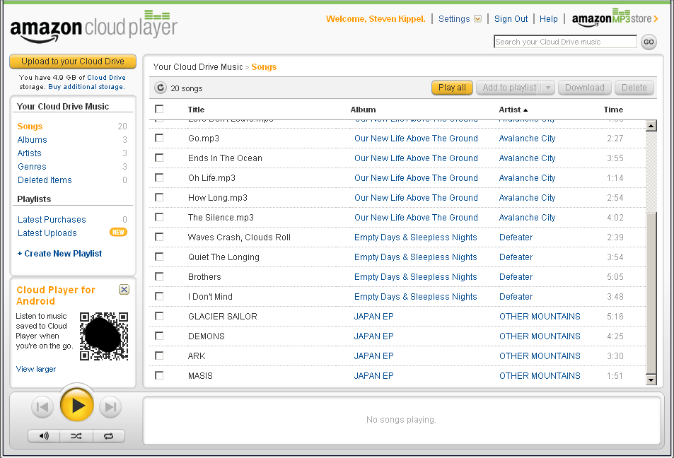The image size is (674, 458).
Task: Open the Help link
Action: 549,19
